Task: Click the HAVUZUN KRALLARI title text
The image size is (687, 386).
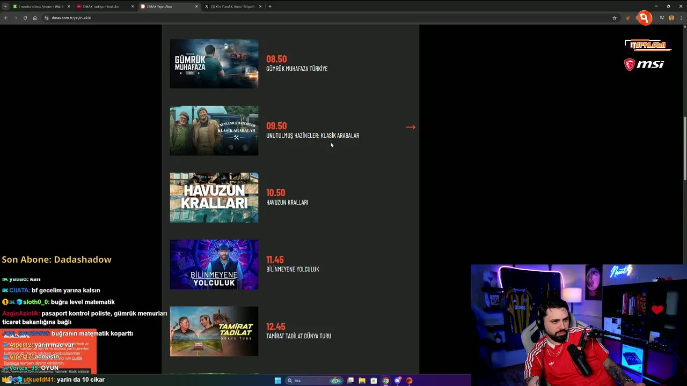Action: point(287,203)
